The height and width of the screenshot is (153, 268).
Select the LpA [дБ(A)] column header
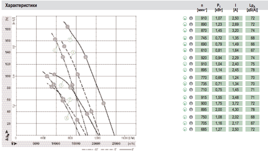(x=252, y=8)
